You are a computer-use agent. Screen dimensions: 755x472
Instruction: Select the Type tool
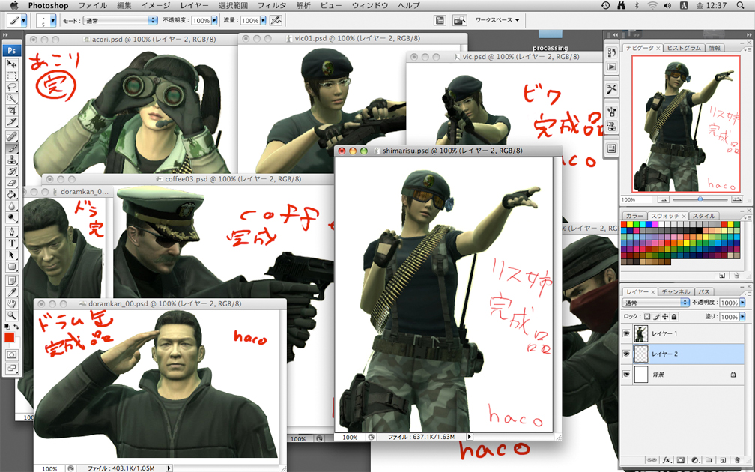[x=11, y=243]
